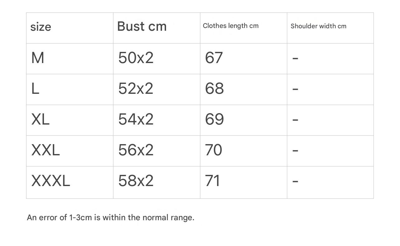Click the 1-3cm error note text
The height and width of the screenshot is (246, 400).
pos(111,217)
